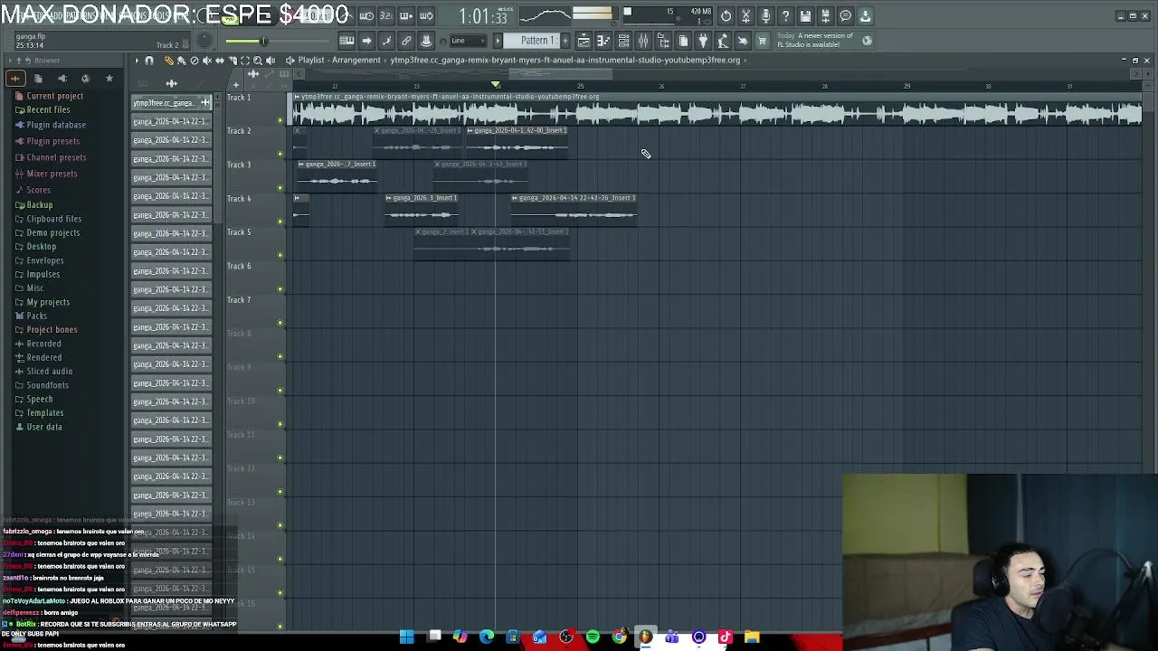Toggle mute LED of Track 4
The image size is (1158, 651).
(x=280, y=222)
